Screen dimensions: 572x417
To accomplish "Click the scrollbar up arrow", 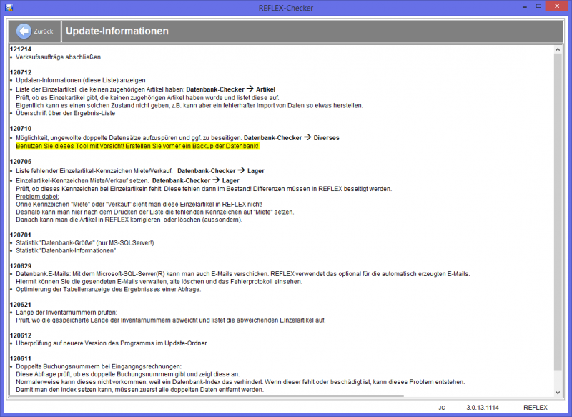I will click(x=558, y=49).
